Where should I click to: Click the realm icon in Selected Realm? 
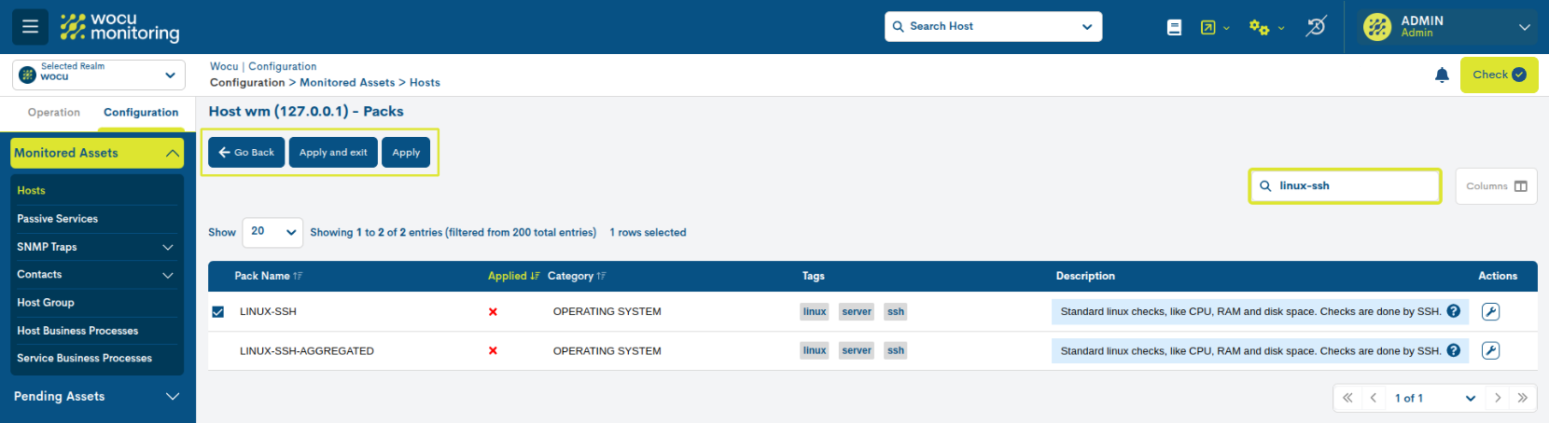28,75
